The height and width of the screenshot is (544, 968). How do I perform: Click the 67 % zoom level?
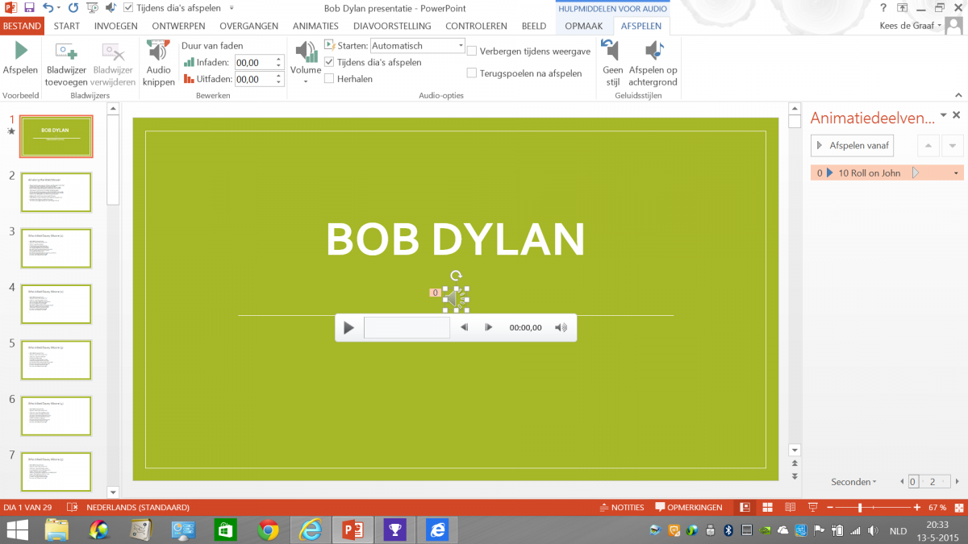pyautogui.click(x=937, y=508)
